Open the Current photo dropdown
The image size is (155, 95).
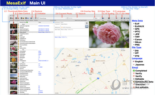coord(53,18)
